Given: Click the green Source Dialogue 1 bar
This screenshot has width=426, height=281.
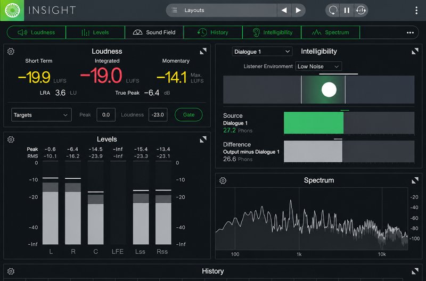Looking at the screenshot, I should (x=314, y=123).
